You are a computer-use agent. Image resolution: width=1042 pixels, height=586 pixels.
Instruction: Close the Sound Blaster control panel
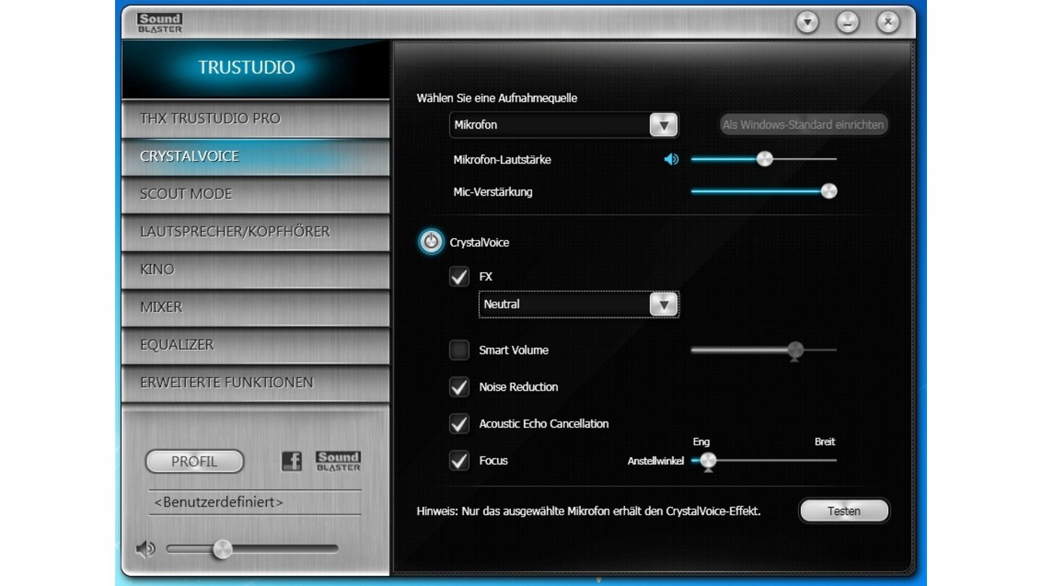888,22
